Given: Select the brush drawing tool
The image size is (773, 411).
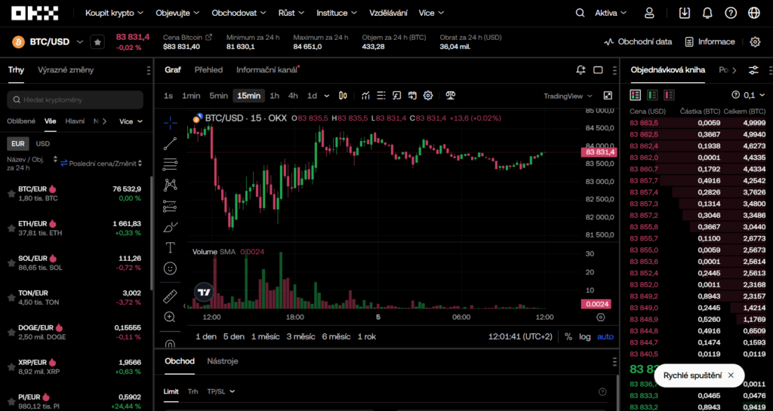Looking at the screenshot, I should tap(170, 226).
